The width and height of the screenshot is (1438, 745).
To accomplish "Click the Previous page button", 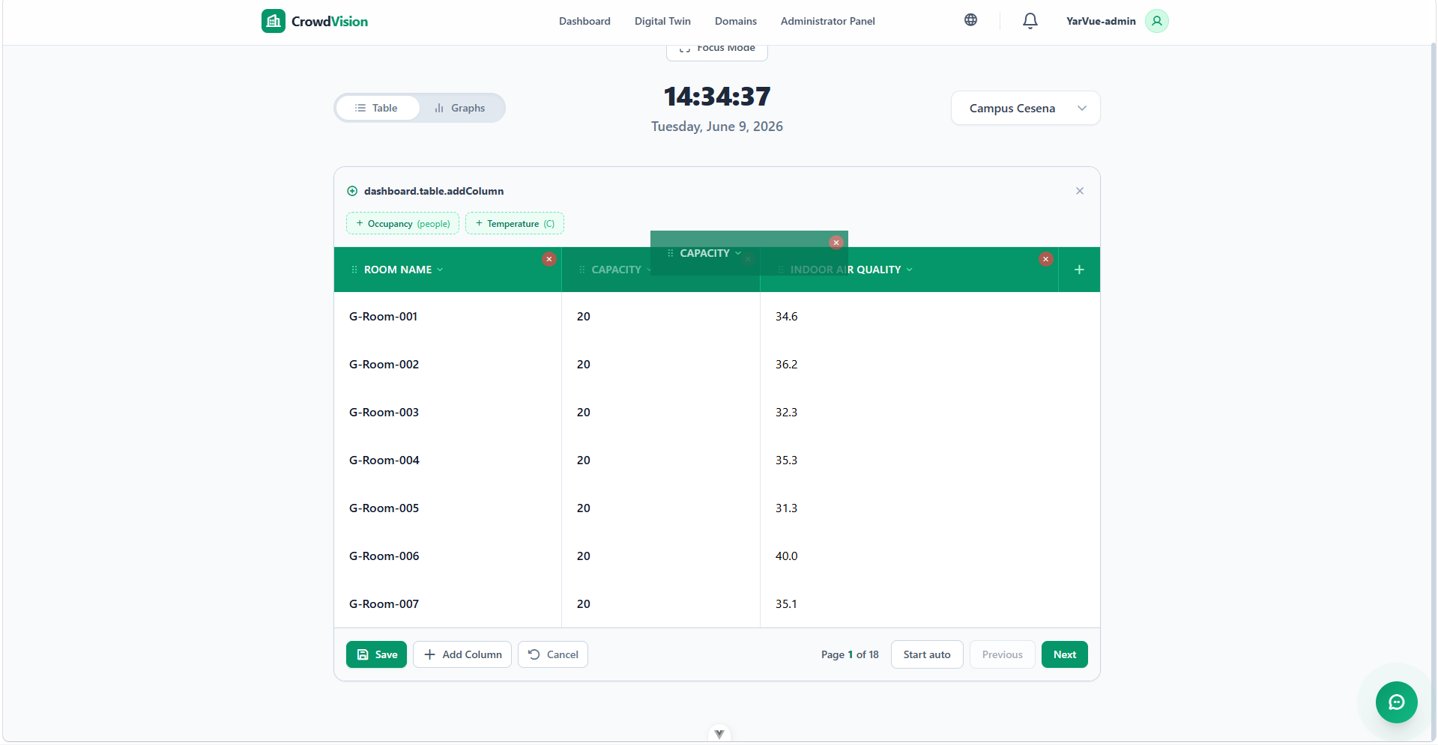I will pos(1003,654).
